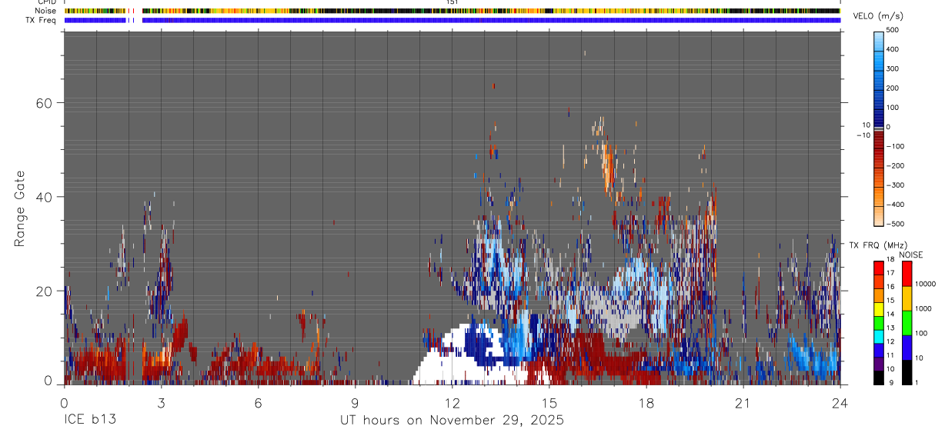Click the VELO (m/s) colorbar title
The width and height of the screenshot is (945, 436).
[878, 16]
